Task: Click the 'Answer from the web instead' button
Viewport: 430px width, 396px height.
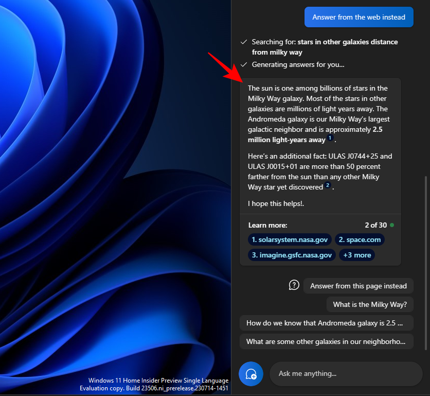Action: coord(359,17)
